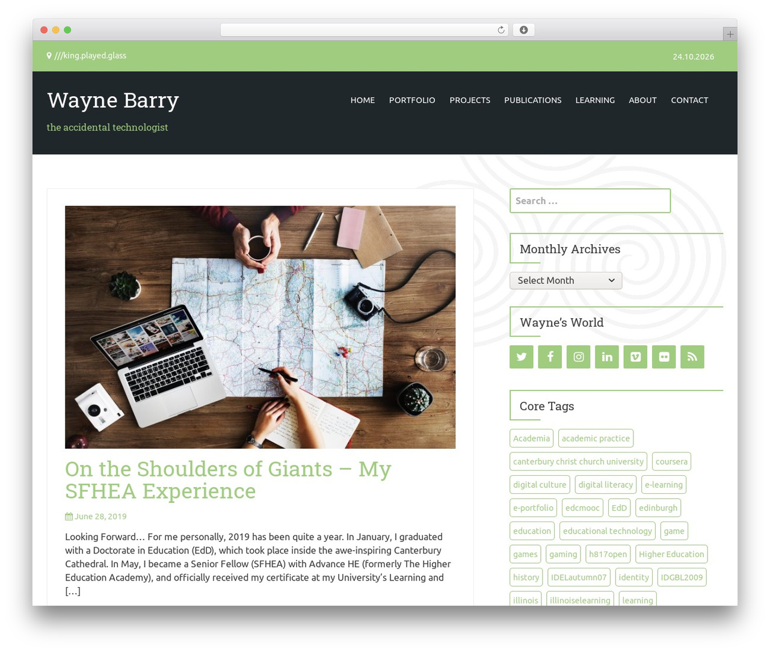Expand the Select Month archives dropdown
This screenshot has height=652, width=770.
(x=566, y=280)
